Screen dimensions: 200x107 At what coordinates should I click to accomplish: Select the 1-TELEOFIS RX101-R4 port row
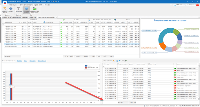[72, 27]
